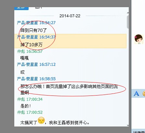The height and width of the screenshot is (133, 145).
Task: Click the scrollbar down arrow
Action: coord(128,126)
